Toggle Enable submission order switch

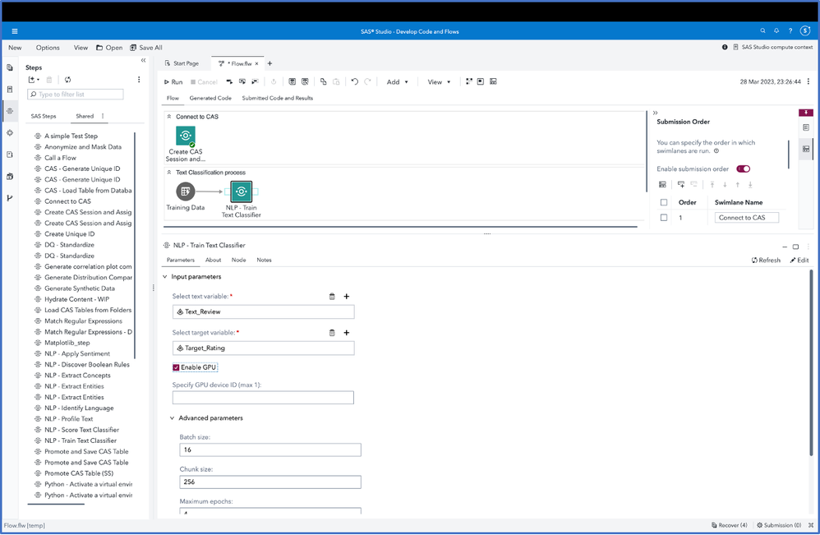pyautogui.click(x=743, y=169)
